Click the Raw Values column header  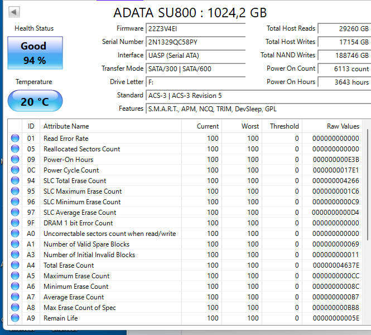(332, 126)
